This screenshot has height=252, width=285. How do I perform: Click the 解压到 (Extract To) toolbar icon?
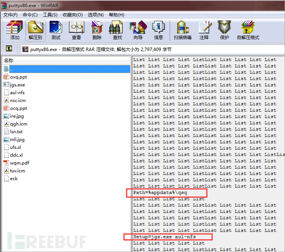36,27
